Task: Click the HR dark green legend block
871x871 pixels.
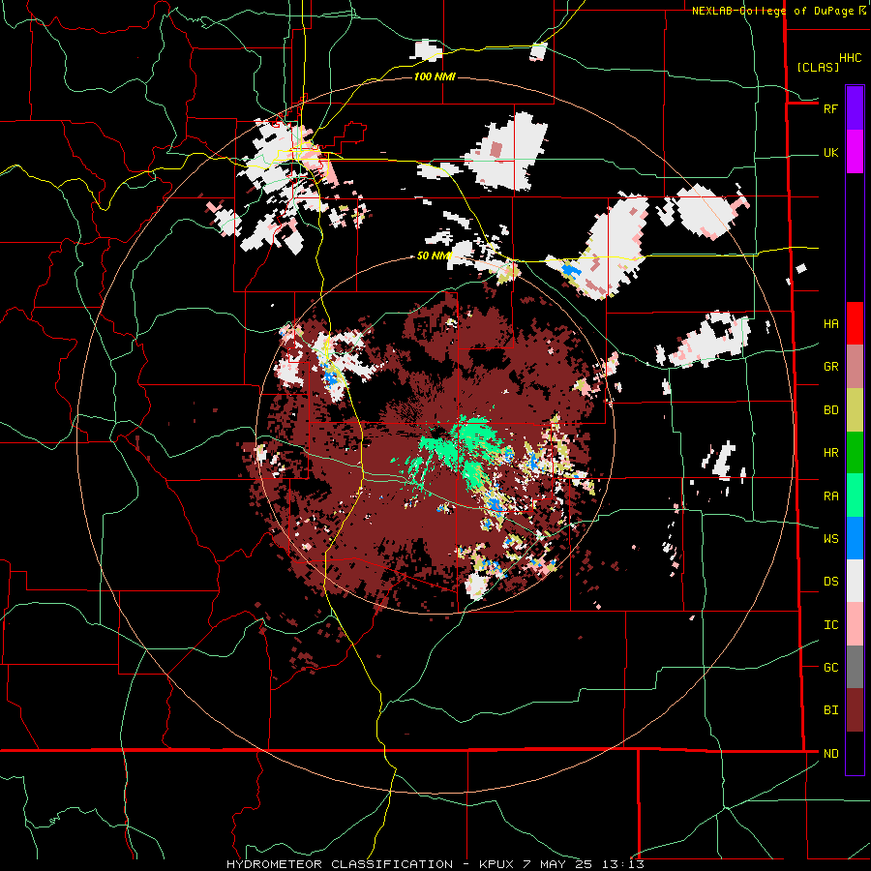Action: (x=855, y=452)
